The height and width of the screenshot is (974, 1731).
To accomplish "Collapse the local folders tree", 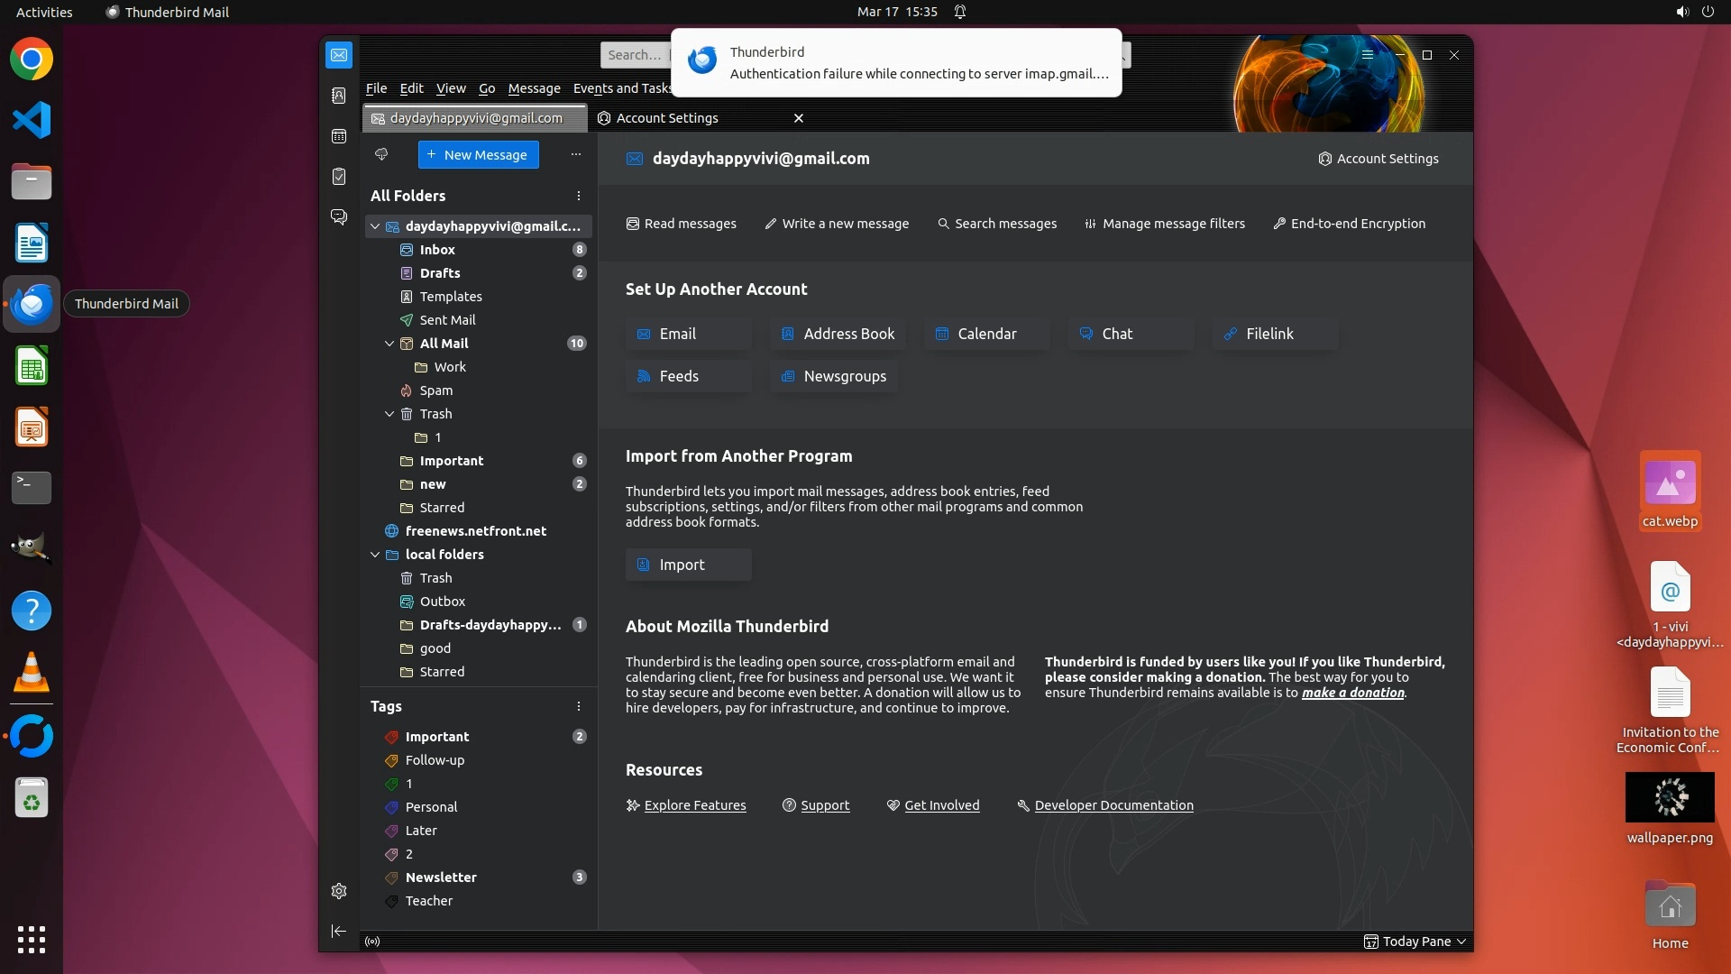I will [x=375, y=555].
